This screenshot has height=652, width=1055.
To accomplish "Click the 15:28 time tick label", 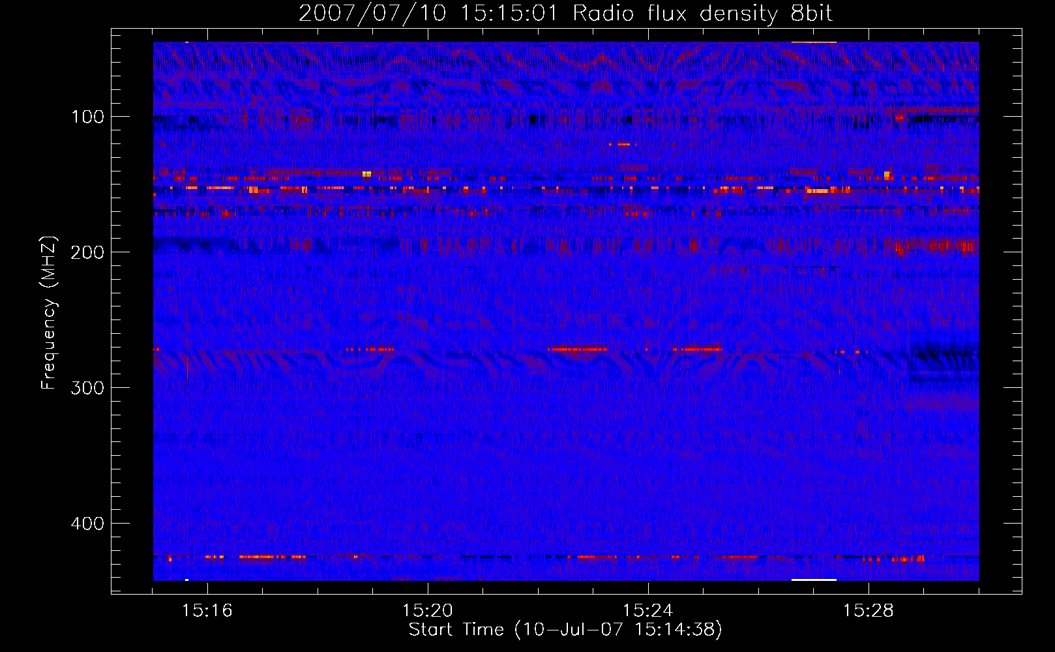I will point(869,611).
